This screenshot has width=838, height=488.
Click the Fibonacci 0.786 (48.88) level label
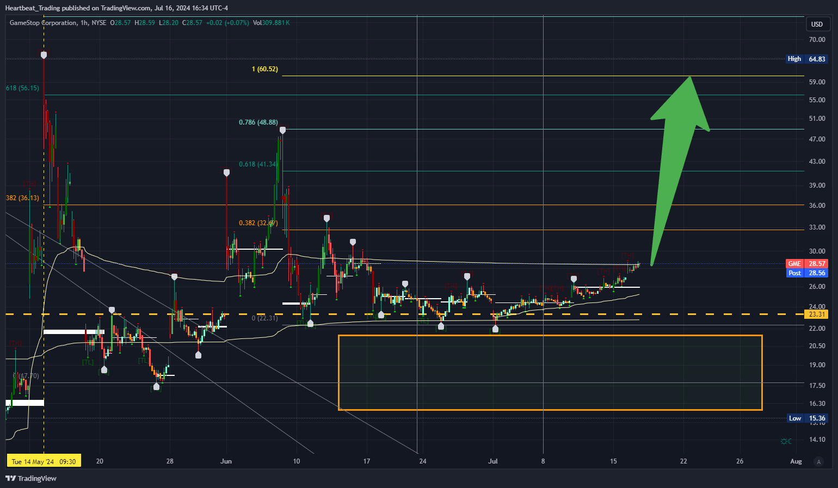click(258, 122)
